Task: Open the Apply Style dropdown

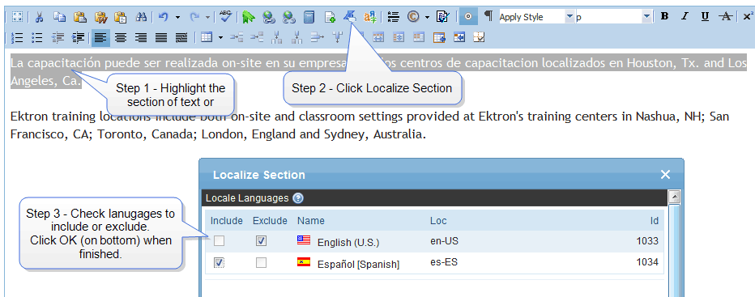Action: [569, 17]
